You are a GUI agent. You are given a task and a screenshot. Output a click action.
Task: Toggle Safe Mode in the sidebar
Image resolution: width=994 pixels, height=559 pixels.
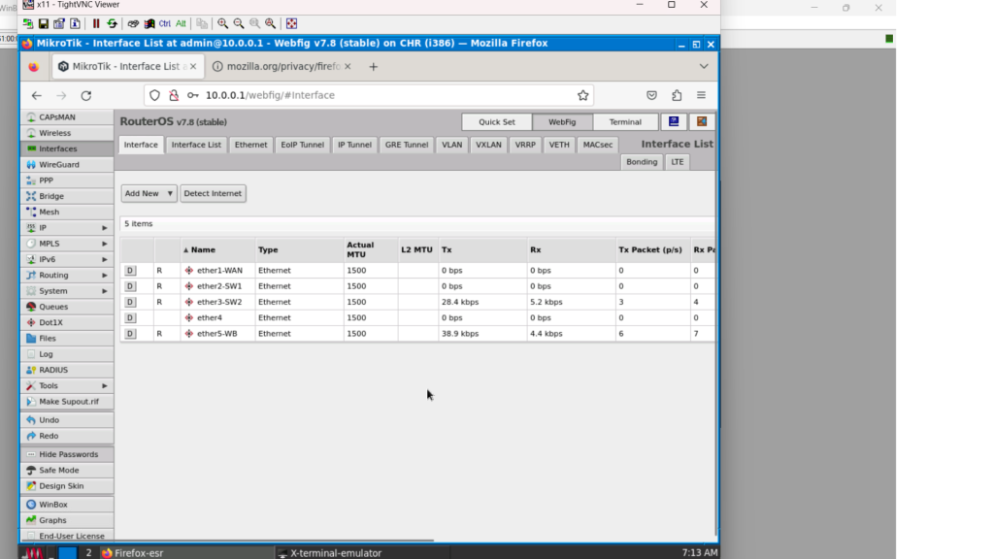pos(58,470)
